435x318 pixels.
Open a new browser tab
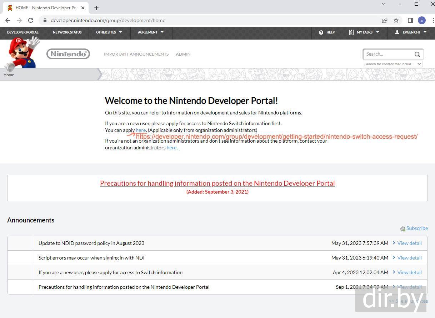coord(96,7)
